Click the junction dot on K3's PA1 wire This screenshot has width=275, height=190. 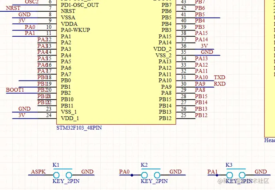click(217, 175)
